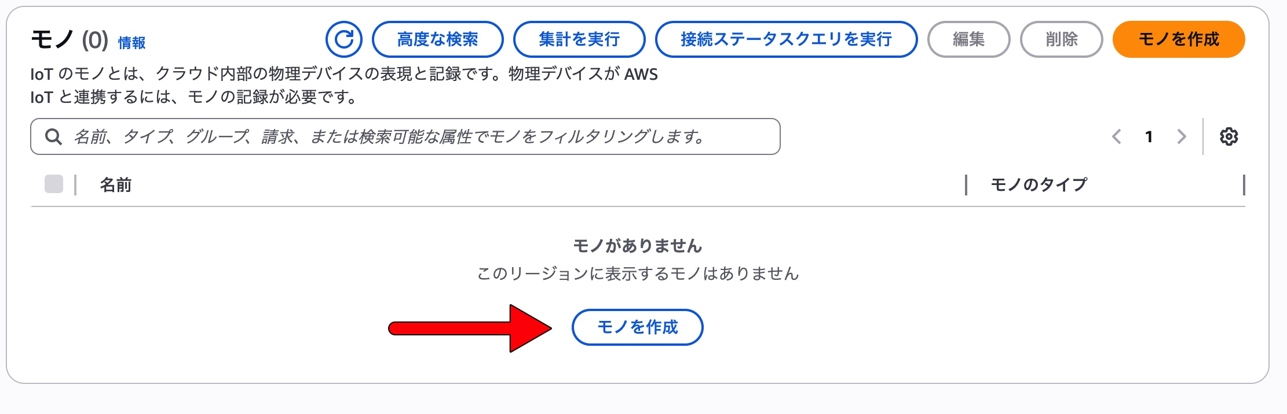Open 高度な検索 (advanced search)
Image resolution: width=1287 pixels, height=414 pixels.
pos(437,39)
